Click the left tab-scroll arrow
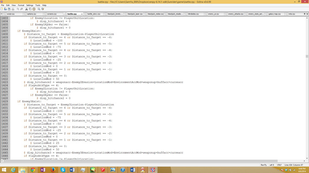 1,14
